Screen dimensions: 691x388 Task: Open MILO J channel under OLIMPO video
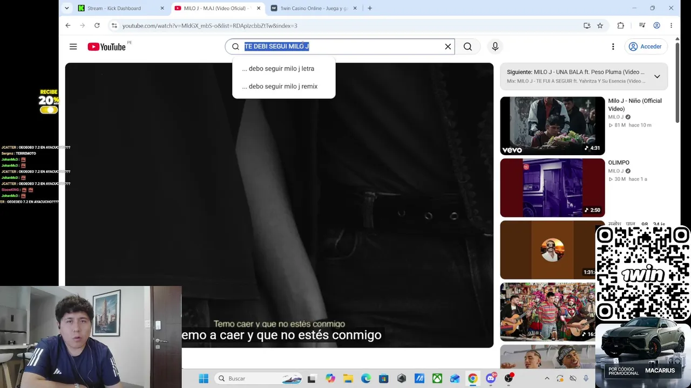coord(616,171)
